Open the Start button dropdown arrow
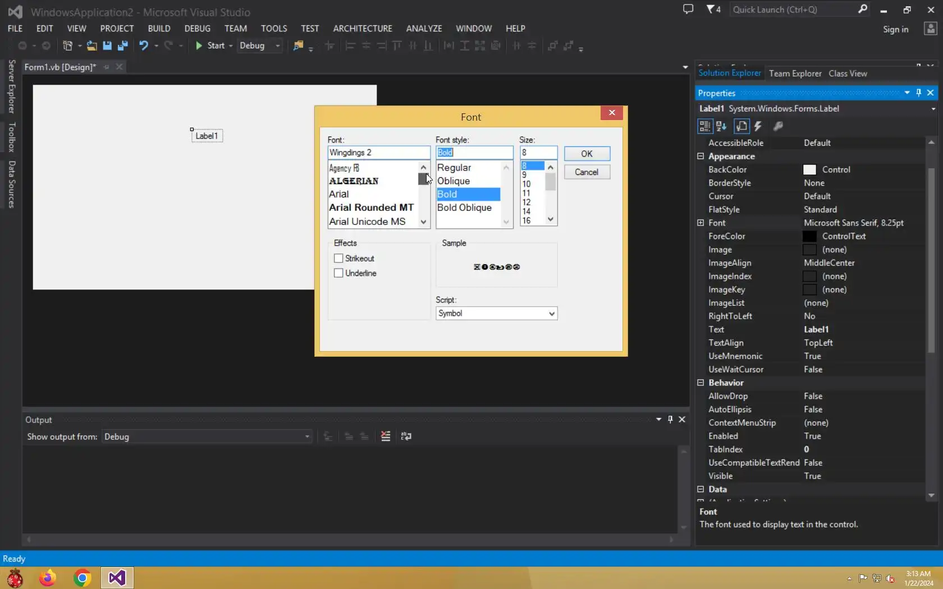 pyautogui.click(x=231, y=46)
